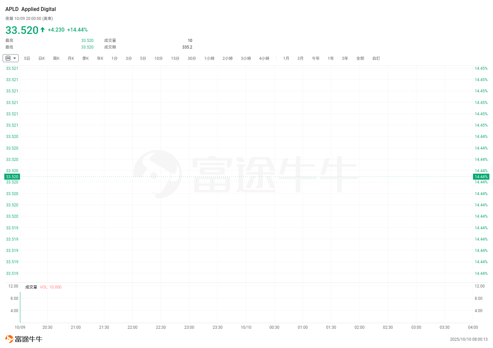Click the 成交量 volume indicator label
This screenshot has width=493, height=348.
tap(31, 287)
